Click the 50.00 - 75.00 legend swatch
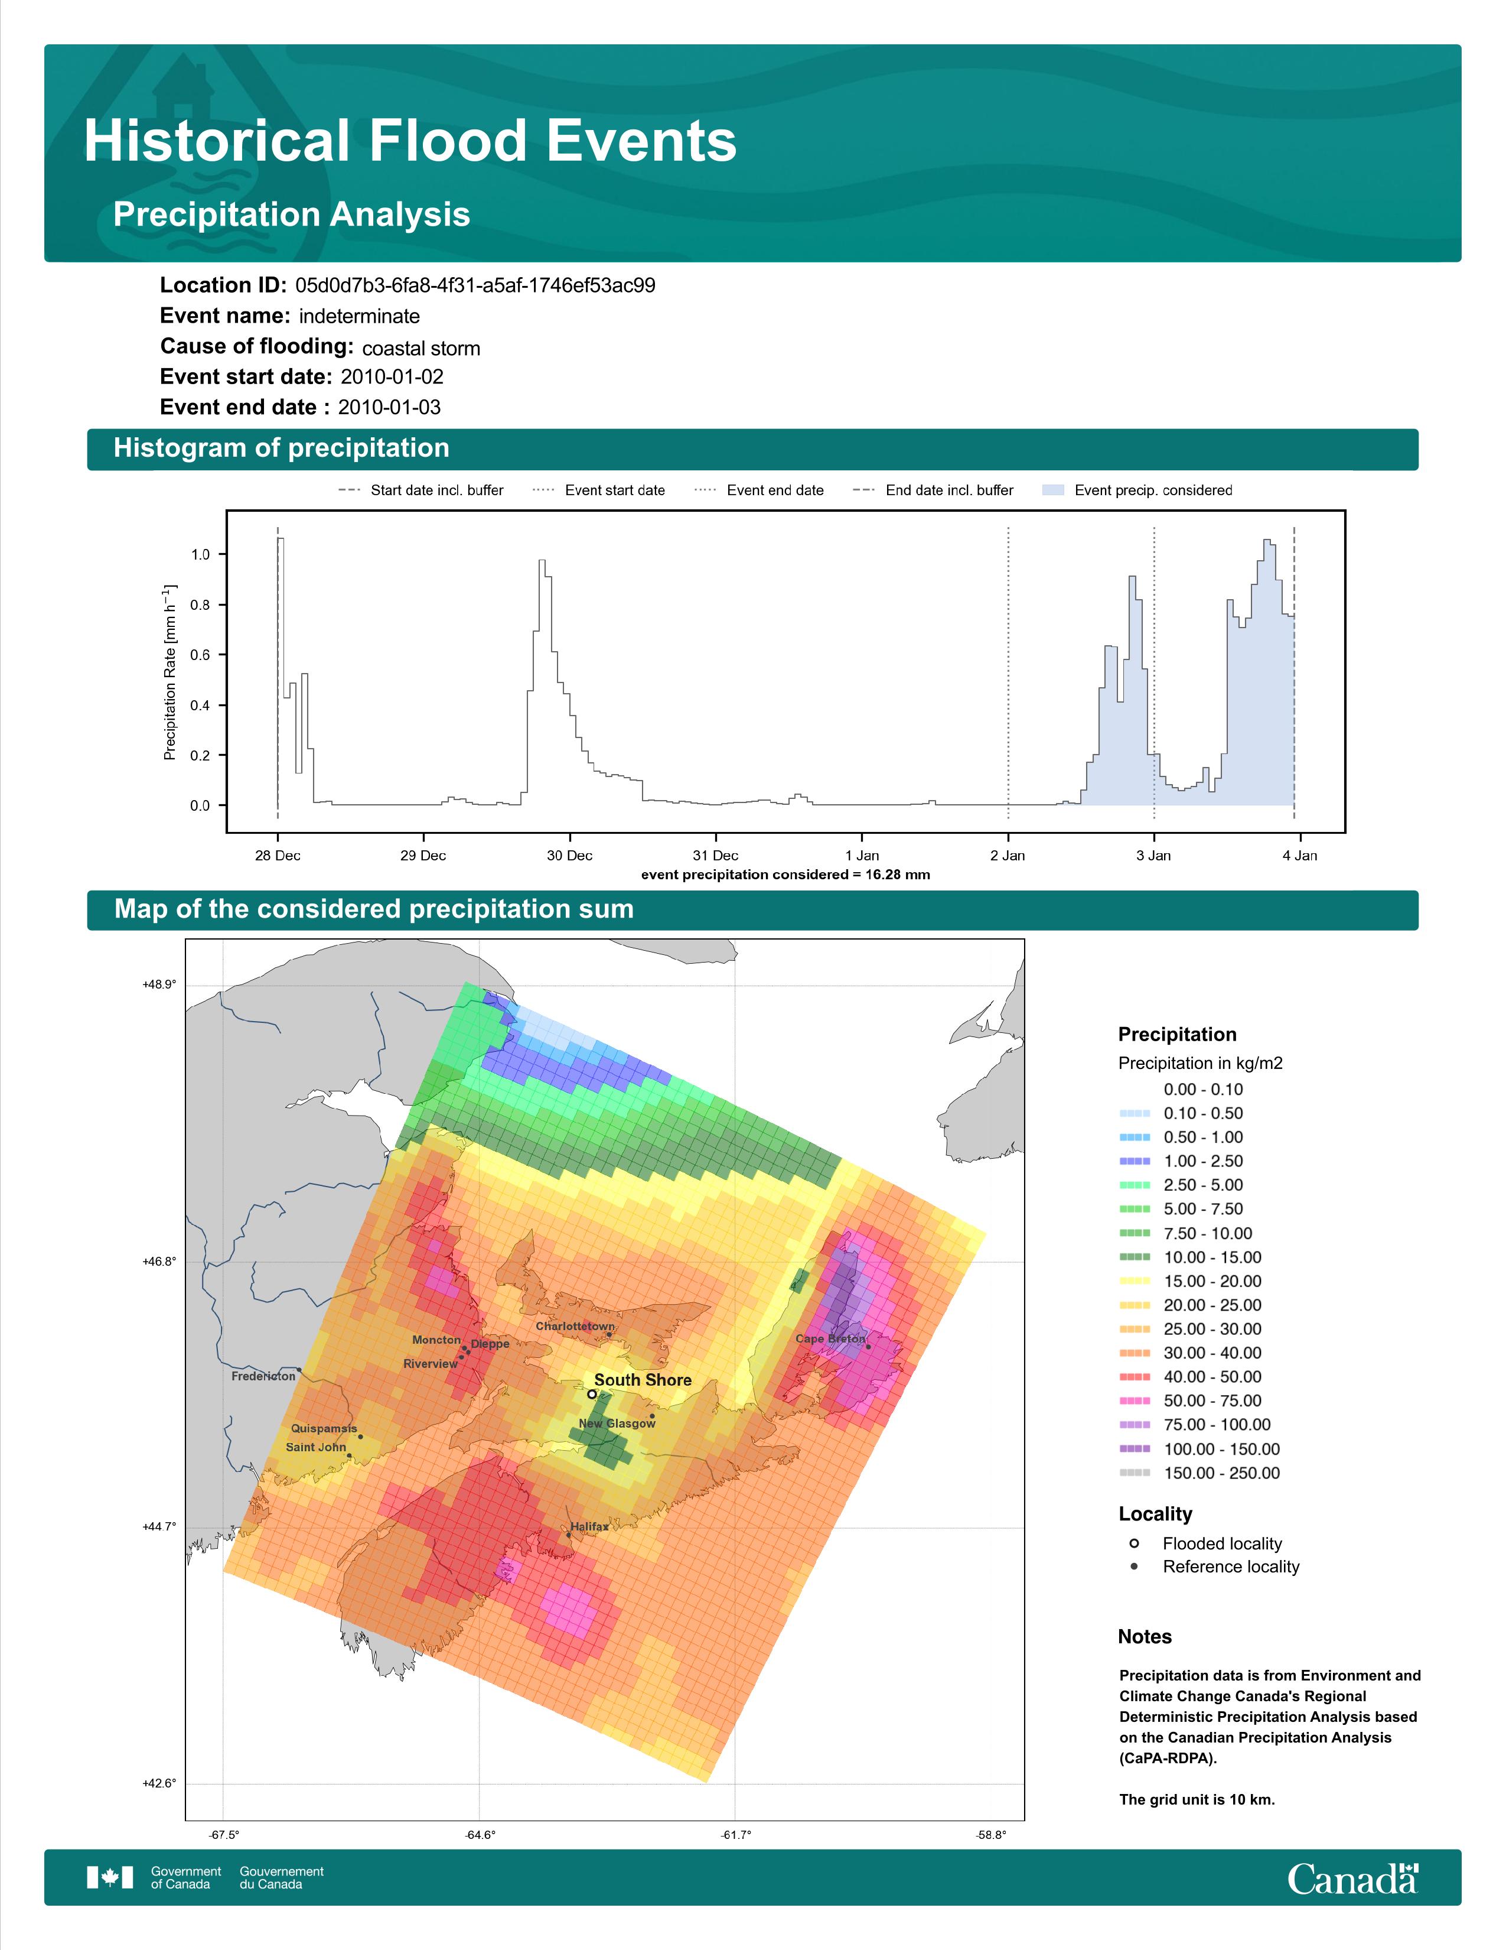The height and width of the screenshot is (1950, 1506). point(1134,1401)
